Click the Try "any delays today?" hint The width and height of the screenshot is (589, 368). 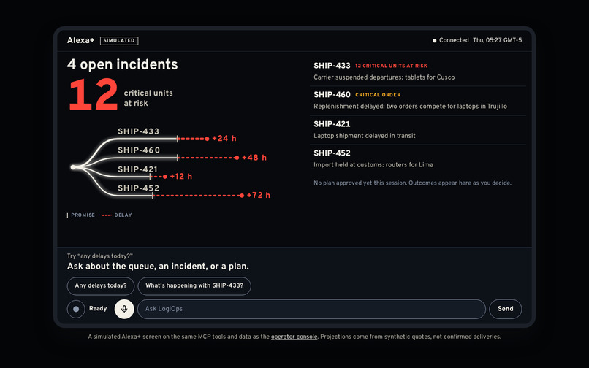click(x=99, y=256)
